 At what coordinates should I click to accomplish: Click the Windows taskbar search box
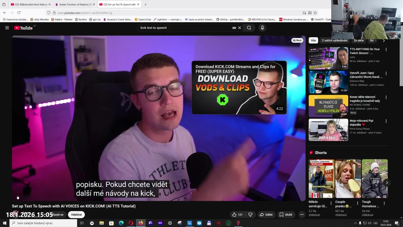[x=43, y=223]
